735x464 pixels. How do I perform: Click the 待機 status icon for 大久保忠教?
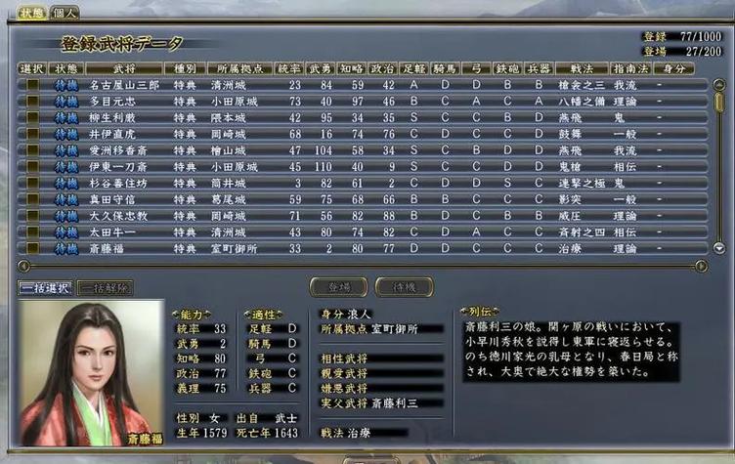point(66,216)
